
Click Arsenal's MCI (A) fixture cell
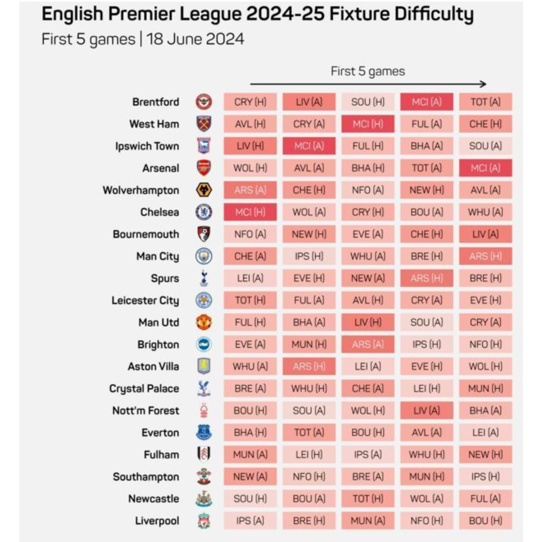485,168
